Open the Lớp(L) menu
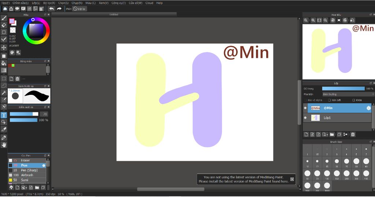Image resolution: width=375 pixels, height=197 pixels. coord(36,3)
